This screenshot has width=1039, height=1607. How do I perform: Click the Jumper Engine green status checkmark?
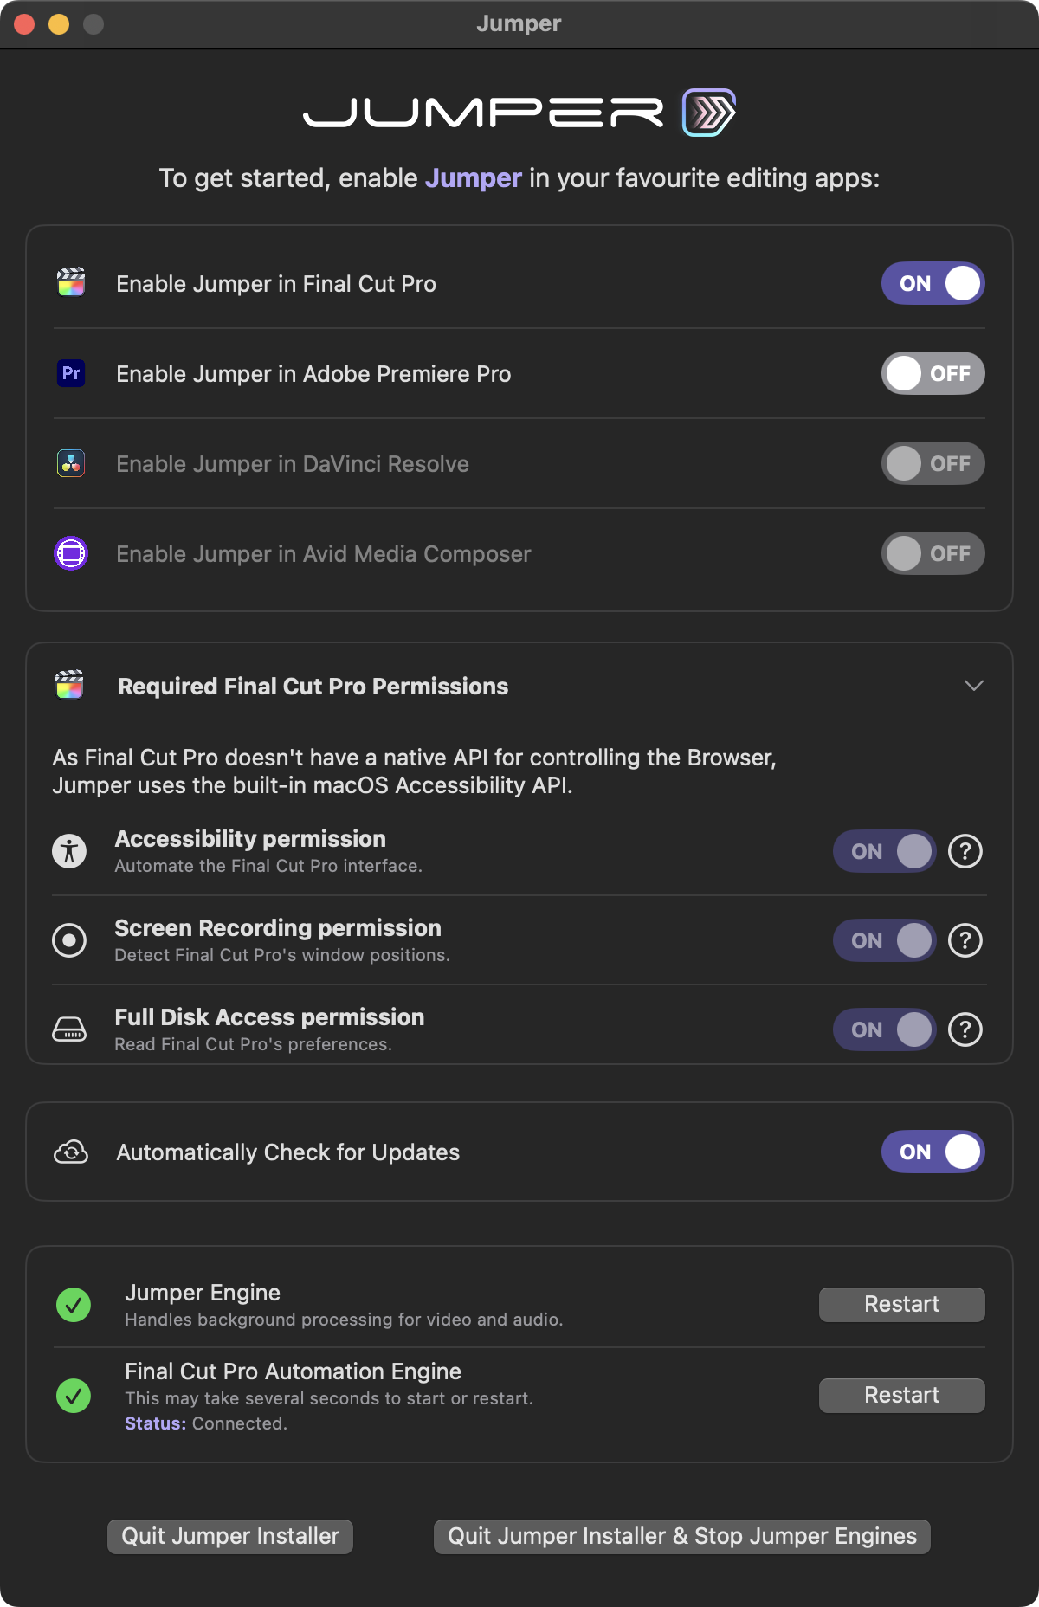(x=74, y=1305)
